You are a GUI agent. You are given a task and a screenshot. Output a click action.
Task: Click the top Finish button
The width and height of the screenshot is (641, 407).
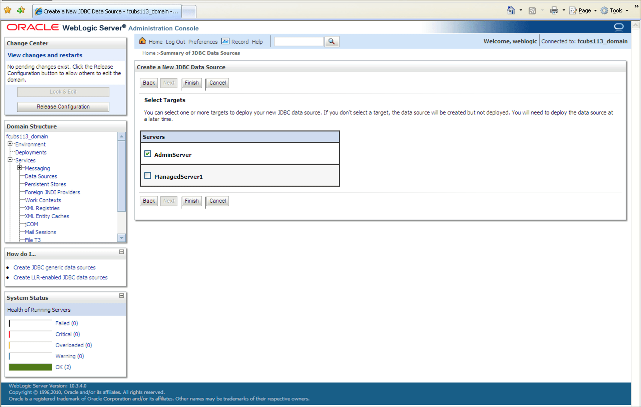(192, 83)
